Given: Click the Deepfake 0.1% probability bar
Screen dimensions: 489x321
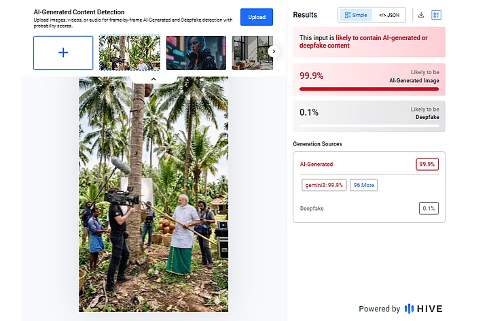Looking at the screenshot, I should 369,126.
